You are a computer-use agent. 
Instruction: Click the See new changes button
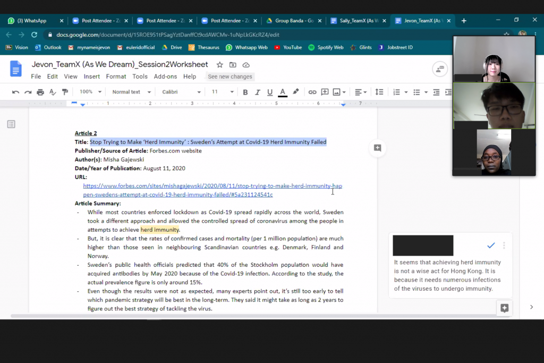[230, 77]
